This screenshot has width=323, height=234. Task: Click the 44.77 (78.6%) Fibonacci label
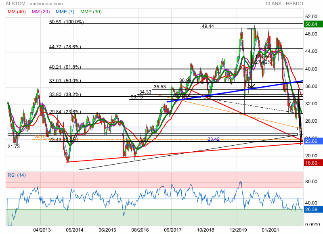(65, 47)
